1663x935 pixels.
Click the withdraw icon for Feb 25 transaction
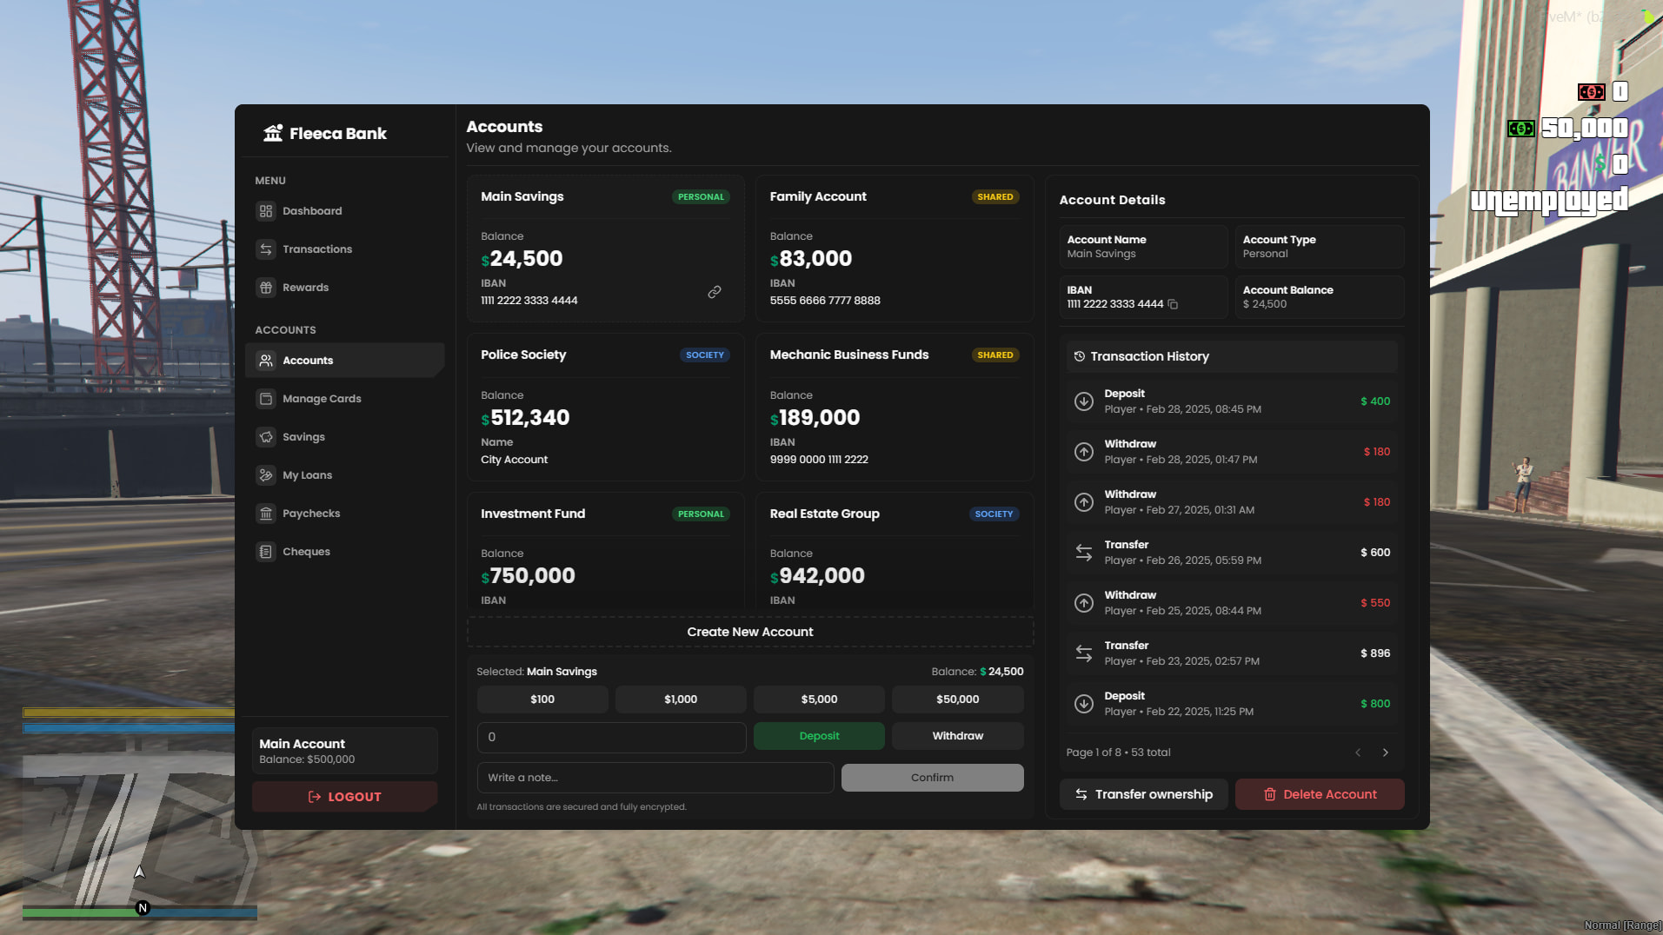point(1084,603)
